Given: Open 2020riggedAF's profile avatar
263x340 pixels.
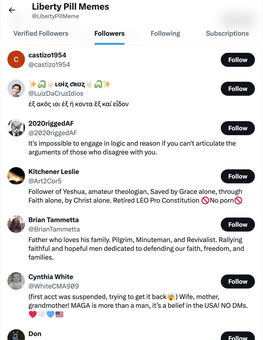Looking at the screenshot, I should pyautogui.click(x=16, y=128).
